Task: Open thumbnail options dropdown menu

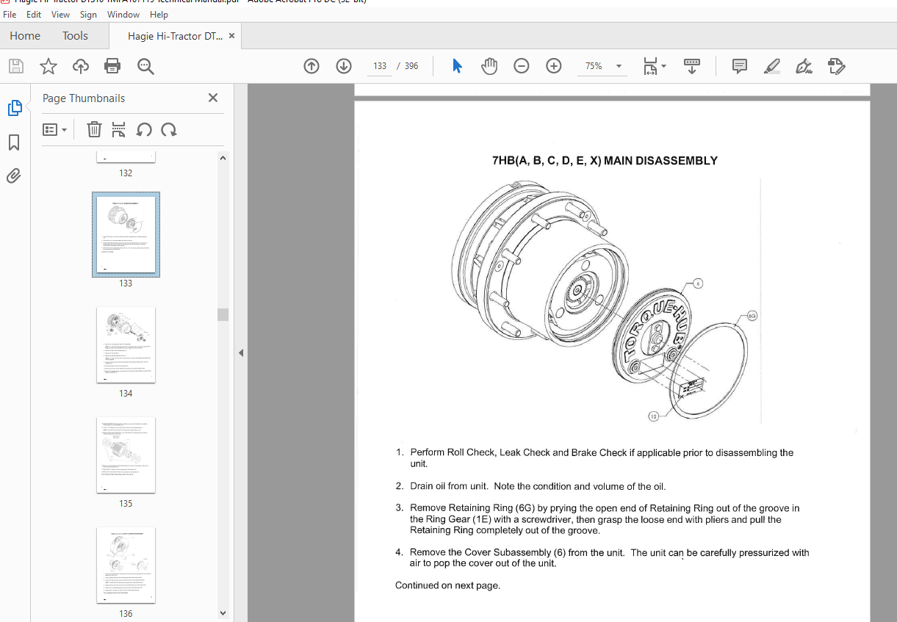Action: coord(55,130)
